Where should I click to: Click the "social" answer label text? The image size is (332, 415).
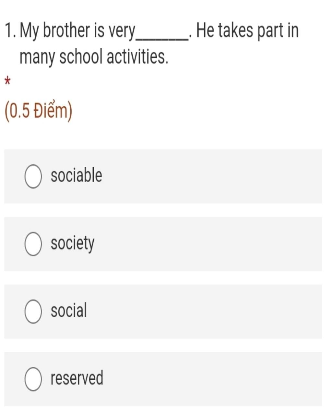pyautogui.click(x=69, y=310)
